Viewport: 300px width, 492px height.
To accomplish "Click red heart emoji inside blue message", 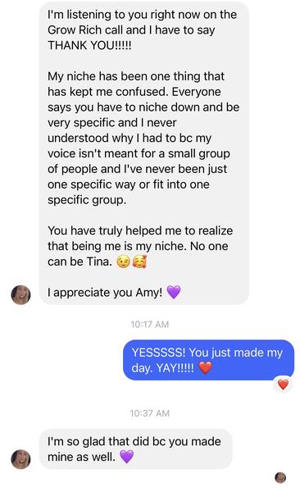I will tap(206, 367).
